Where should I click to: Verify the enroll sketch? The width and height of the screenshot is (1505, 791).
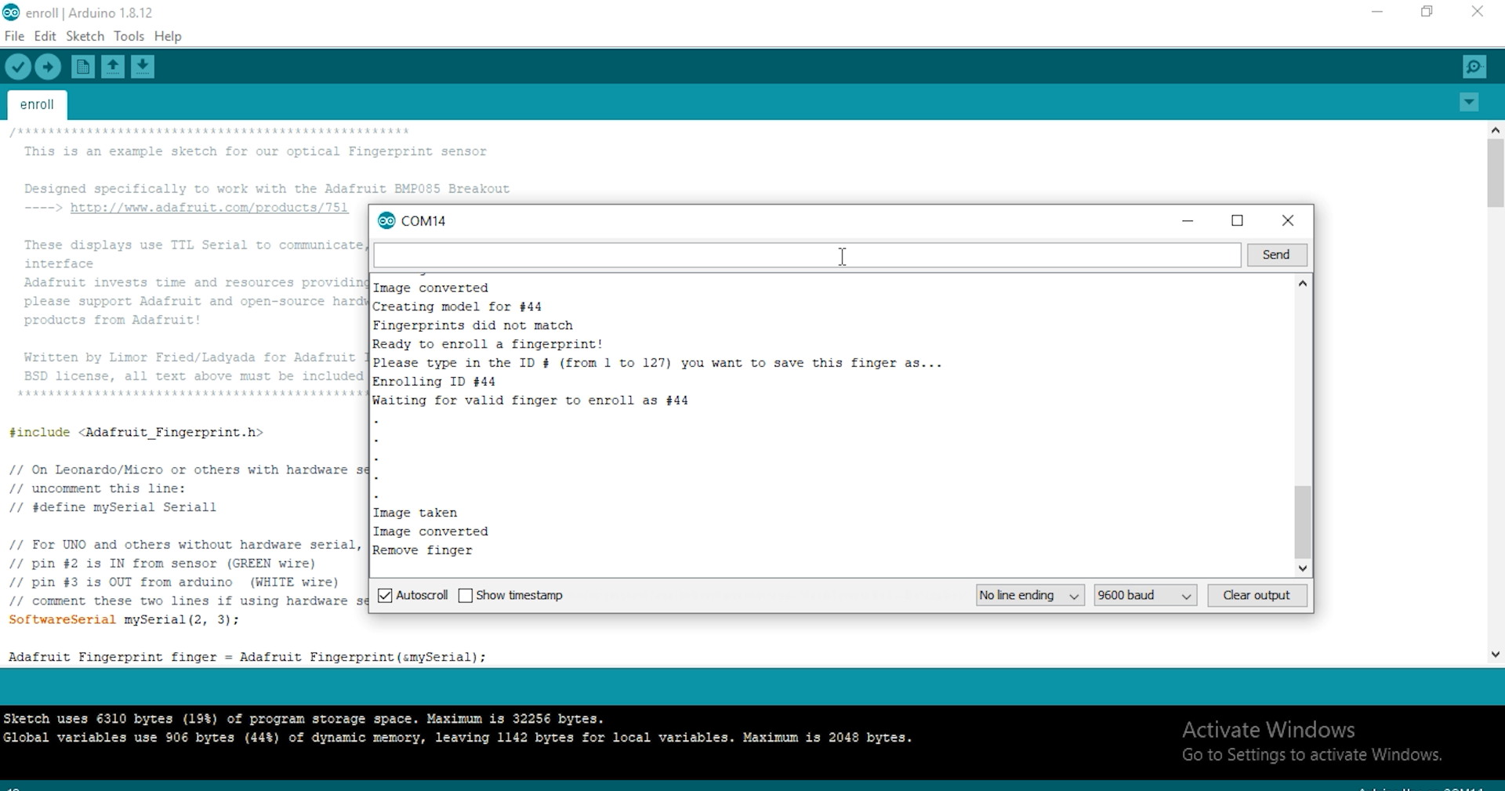click(x=18, y=67)
